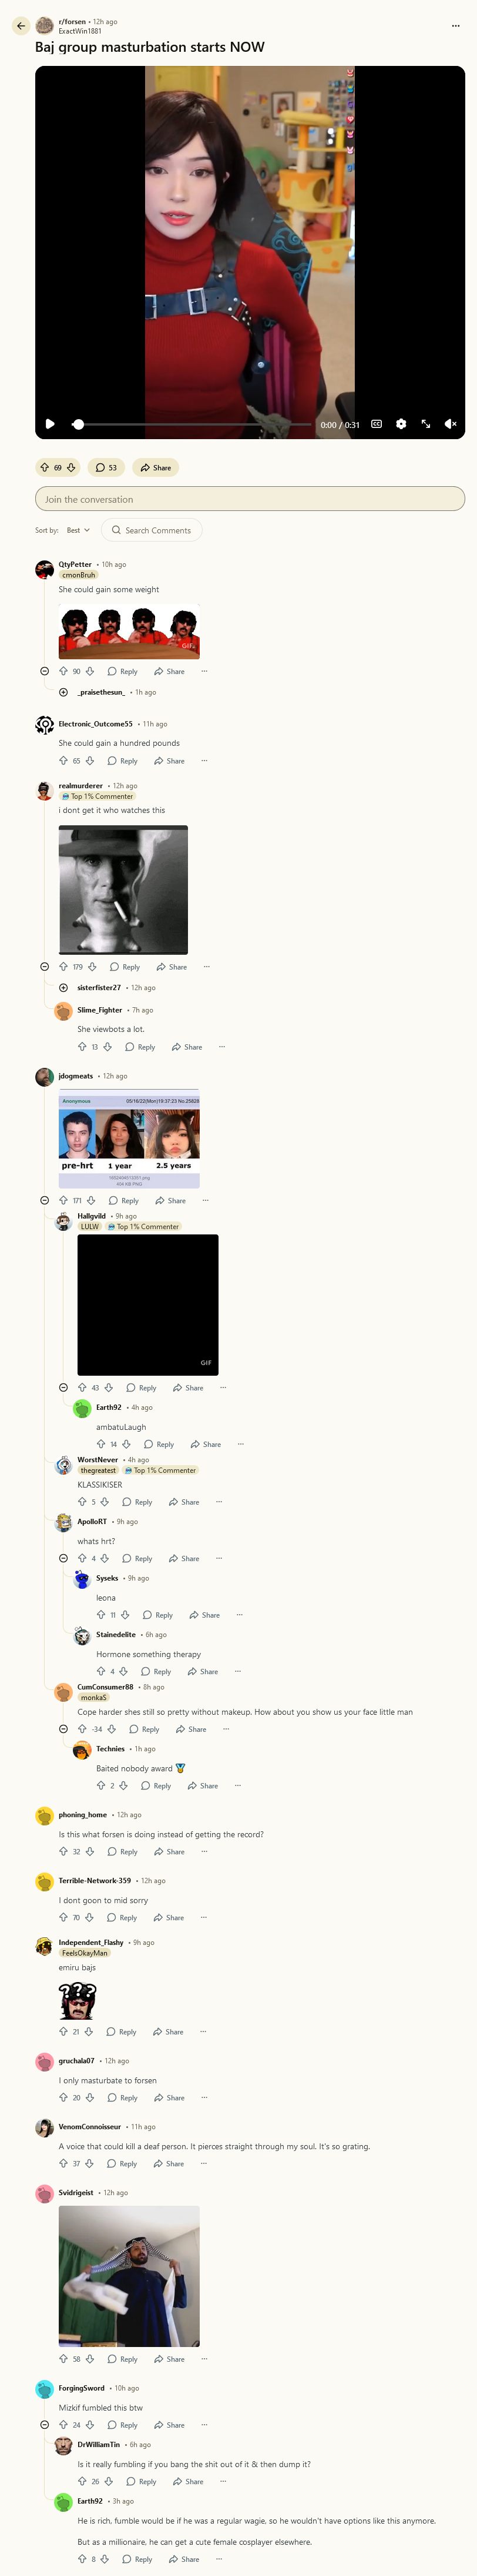477x2576 pixels.
Task: Unmute the video via the speaker icon
Action: (x=450, y=424)
